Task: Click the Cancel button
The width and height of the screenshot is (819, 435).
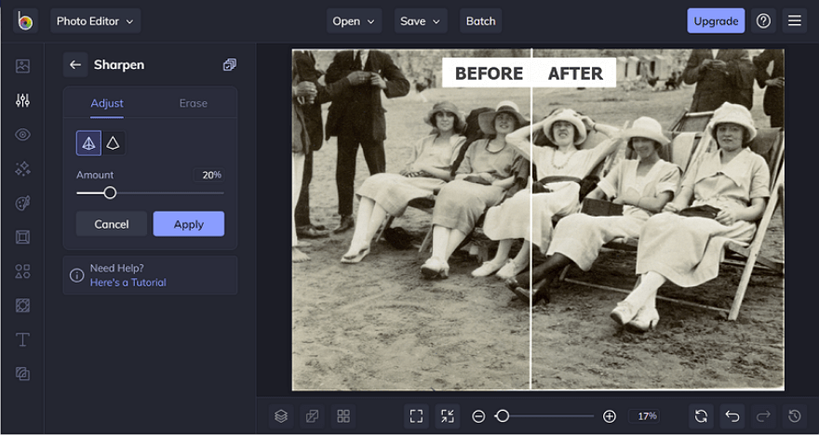Action: [112, 224]
